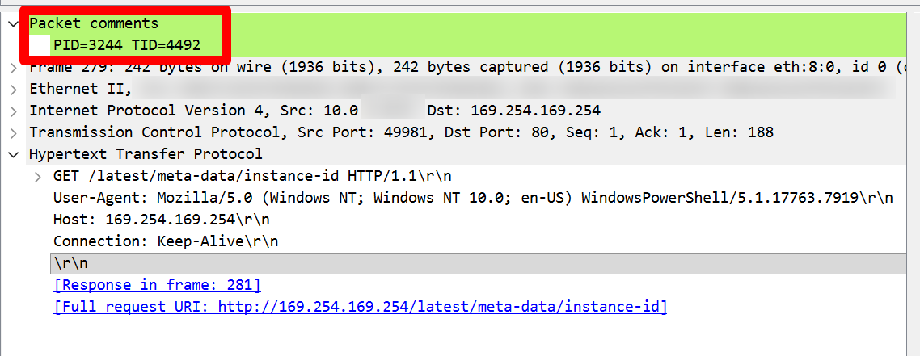The width and height of the screenshot is (920, 356).
Task: Expand the GET request line arrow
Action: [38, 176]
